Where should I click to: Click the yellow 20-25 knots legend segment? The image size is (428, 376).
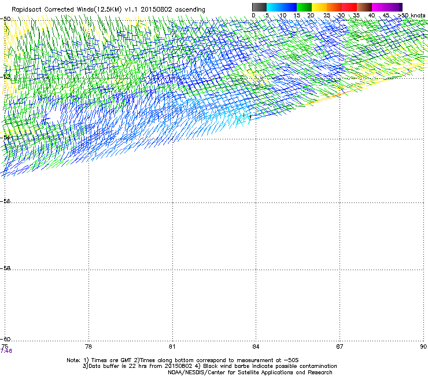click(319, 7)
